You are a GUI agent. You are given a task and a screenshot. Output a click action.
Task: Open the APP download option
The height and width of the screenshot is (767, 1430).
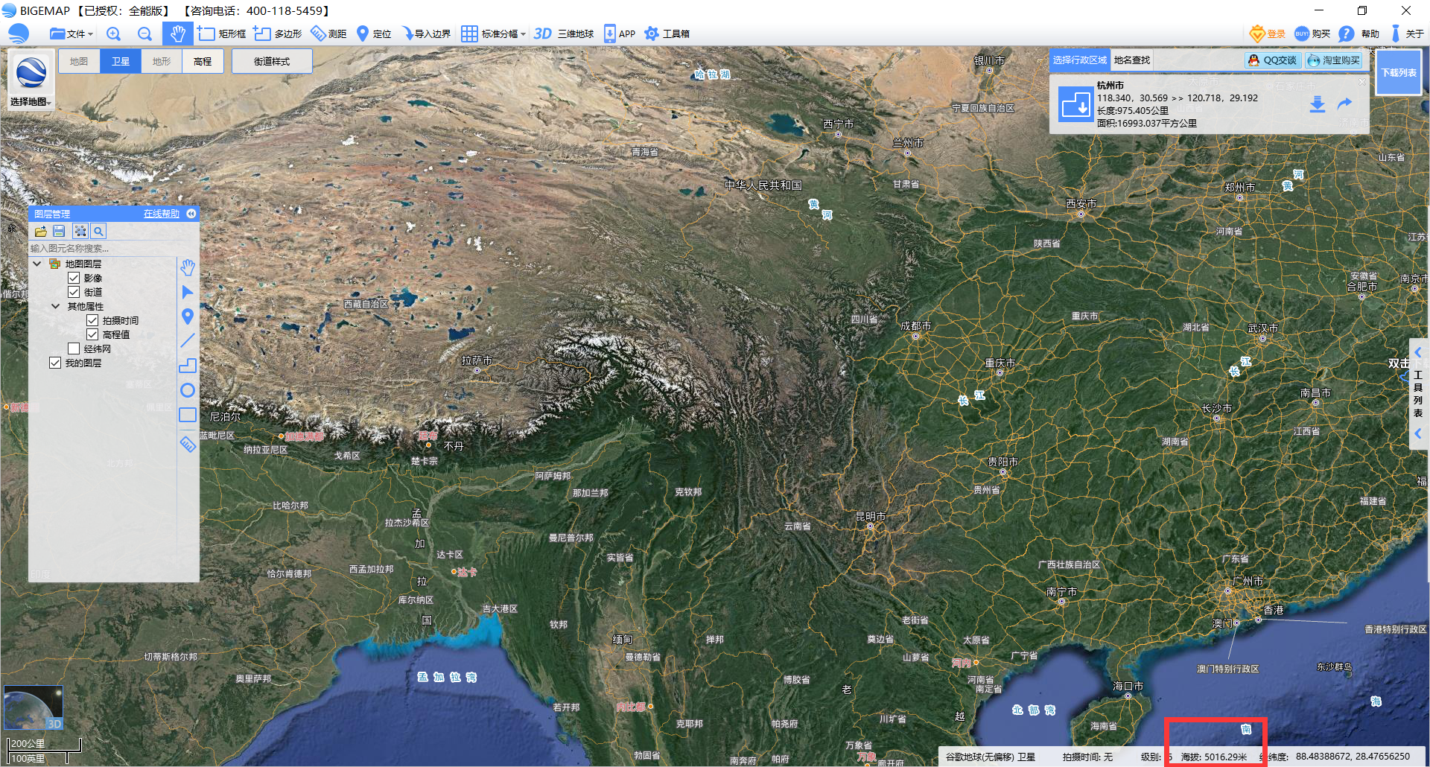point(620,34)
